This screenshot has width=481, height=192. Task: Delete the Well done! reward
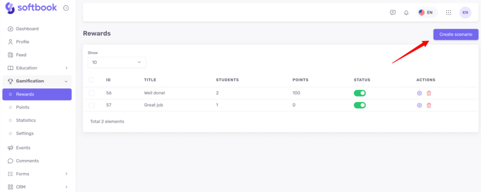(429, 93)
